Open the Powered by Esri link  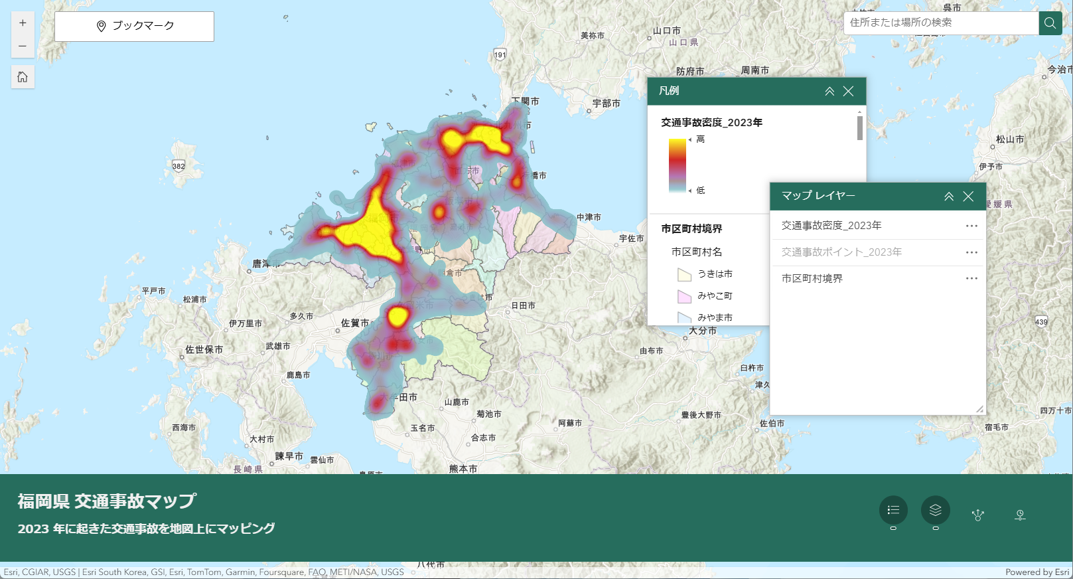point(1037,572)
